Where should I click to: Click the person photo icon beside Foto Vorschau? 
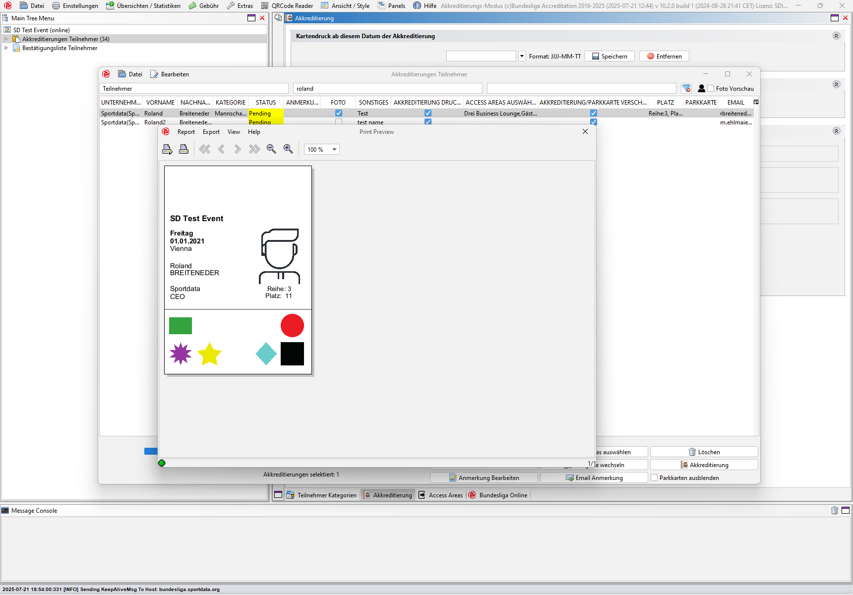point(701,88)
